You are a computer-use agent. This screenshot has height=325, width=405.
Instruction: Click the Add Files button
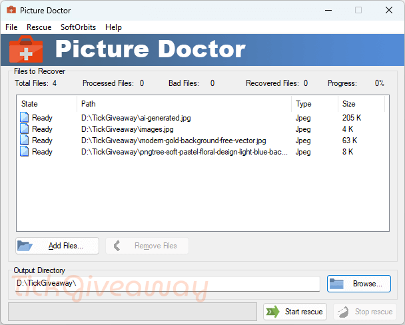(57, 246)
